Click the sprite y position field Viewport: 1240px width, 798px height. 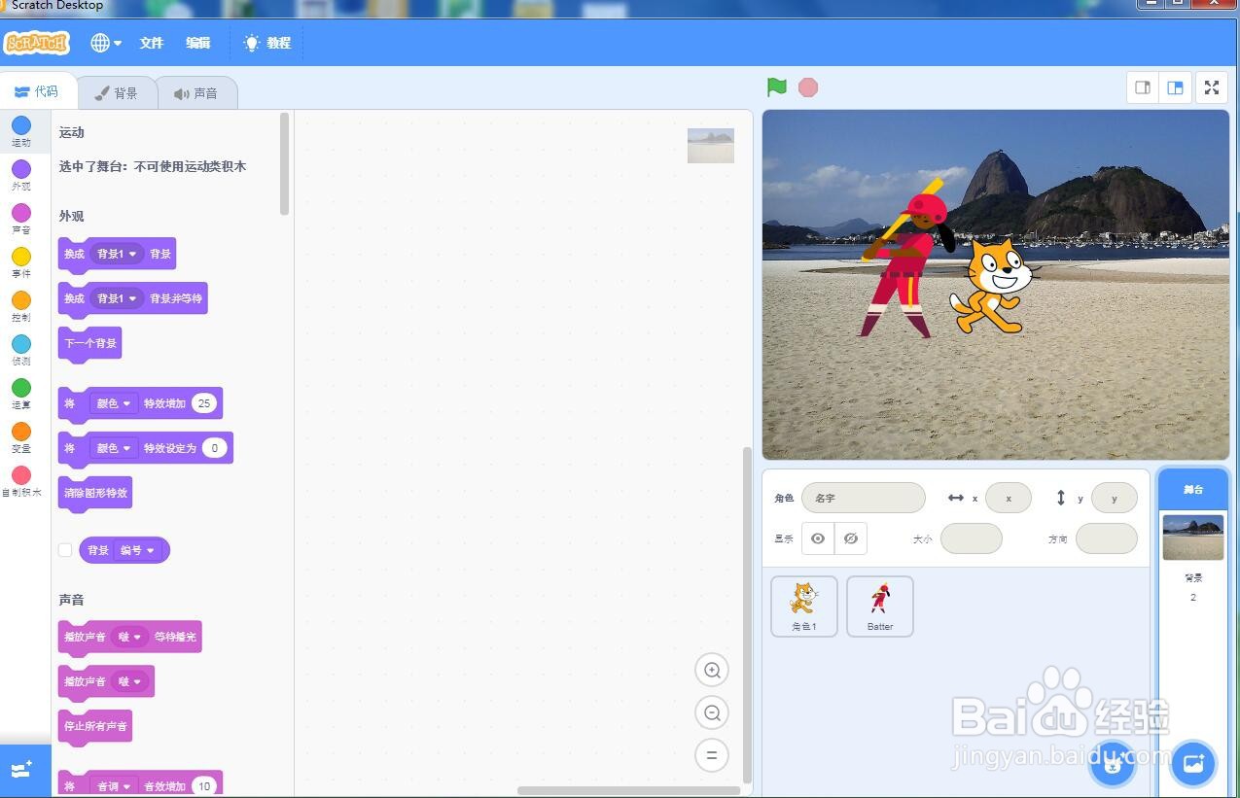[1115, 498]
